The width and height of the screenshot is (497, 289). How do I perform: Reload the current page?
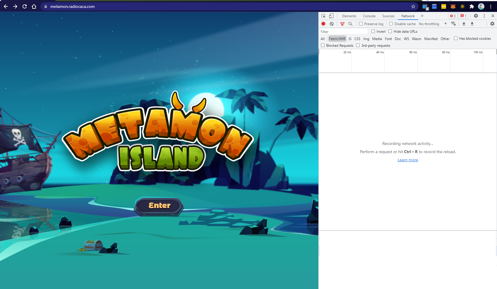[x=25, y=6]
